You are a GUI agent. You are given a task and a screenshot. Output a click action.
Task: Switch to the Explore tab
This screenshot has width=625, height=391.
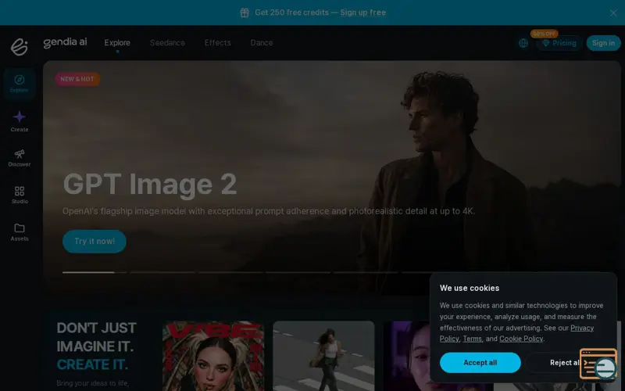click(x=117, y=43)
